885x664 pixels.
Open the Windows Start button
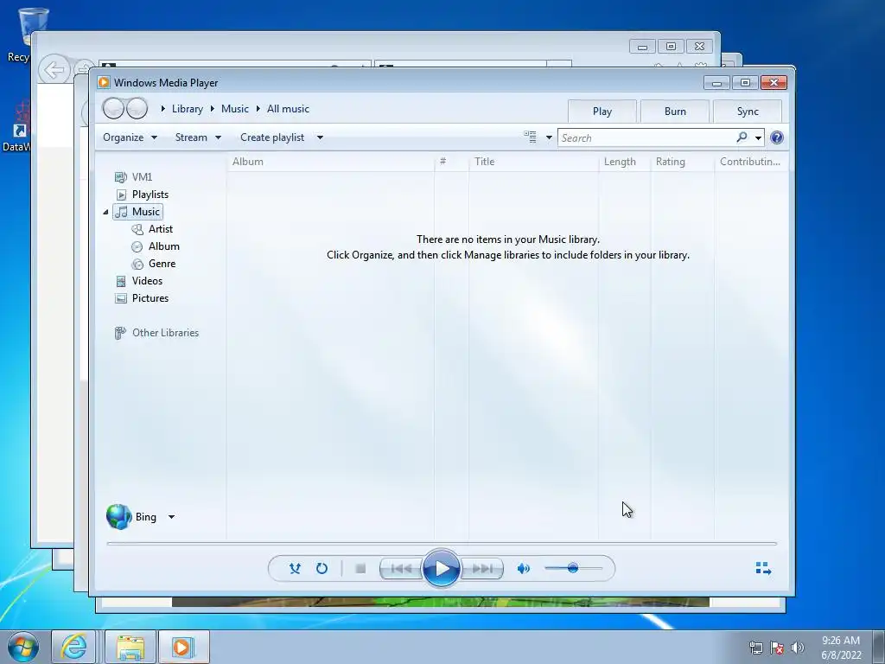[23, 647]
